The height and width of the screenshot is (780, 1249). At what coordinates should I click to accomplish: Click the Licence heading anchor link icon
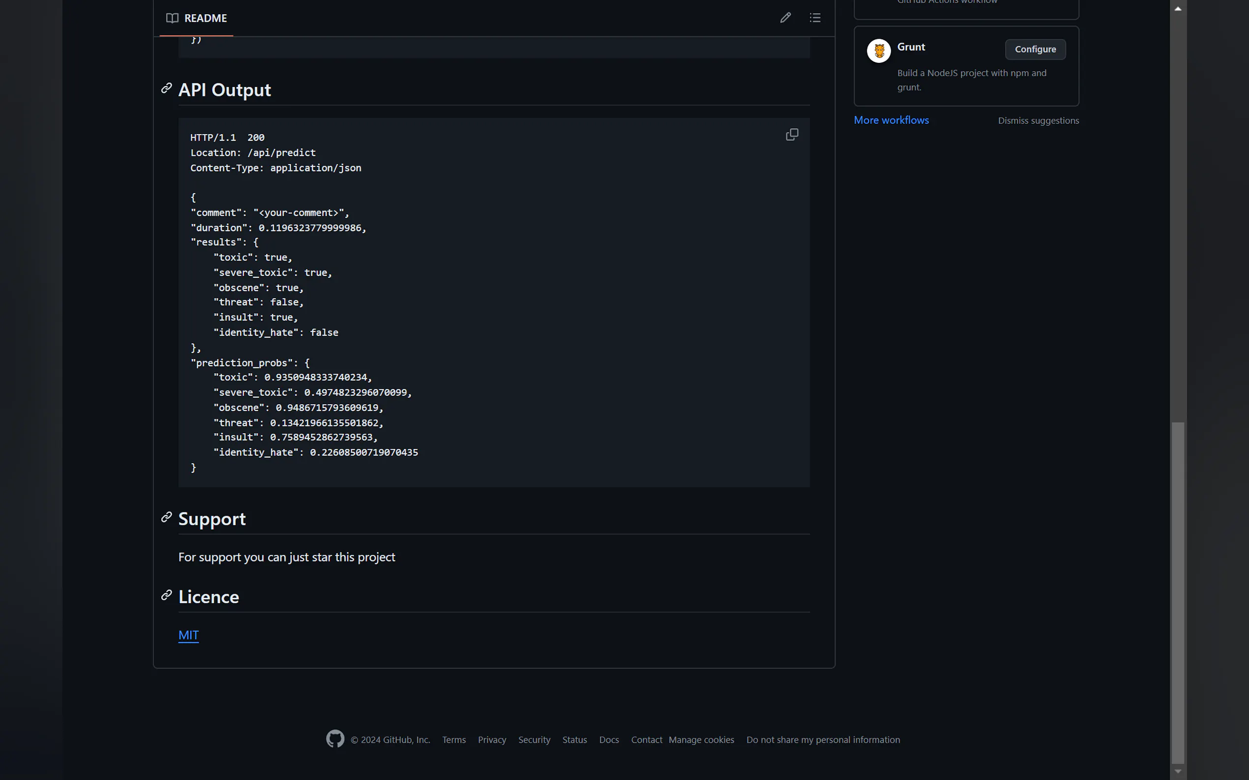pyautogui.click(x=166, y=595)
